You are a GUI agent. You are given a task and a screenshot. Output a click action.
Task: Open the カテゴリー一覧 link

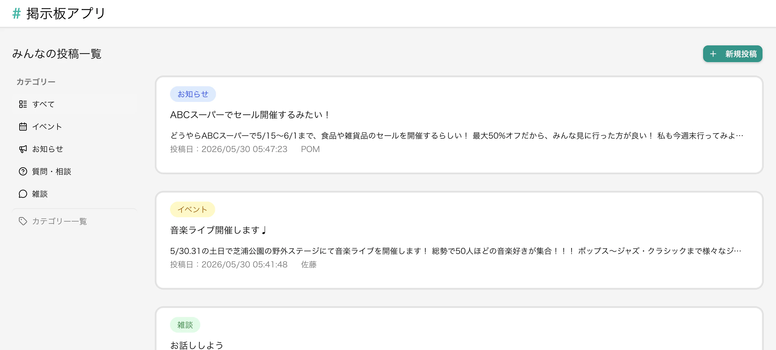tap(59, 221)
